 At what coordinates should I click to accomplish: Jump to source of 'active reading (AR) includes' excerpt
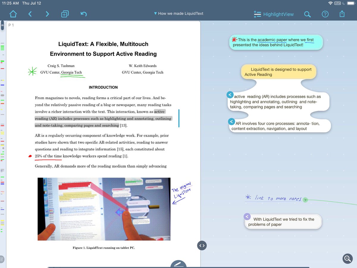[x=230, y=95]
